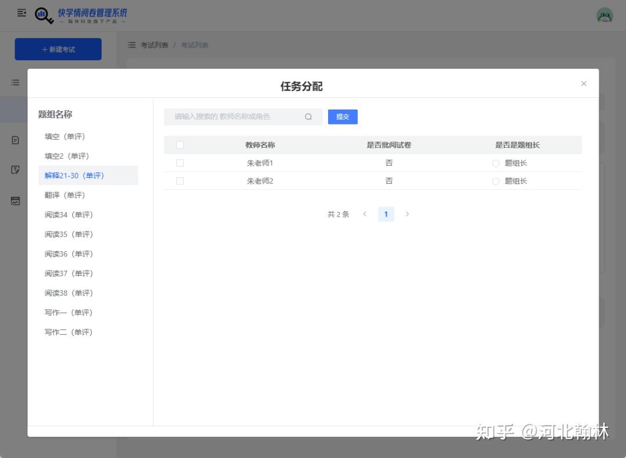
Task: Collapse sidebar with the hamburger menu icon
Action: click(x=21, y=13)
